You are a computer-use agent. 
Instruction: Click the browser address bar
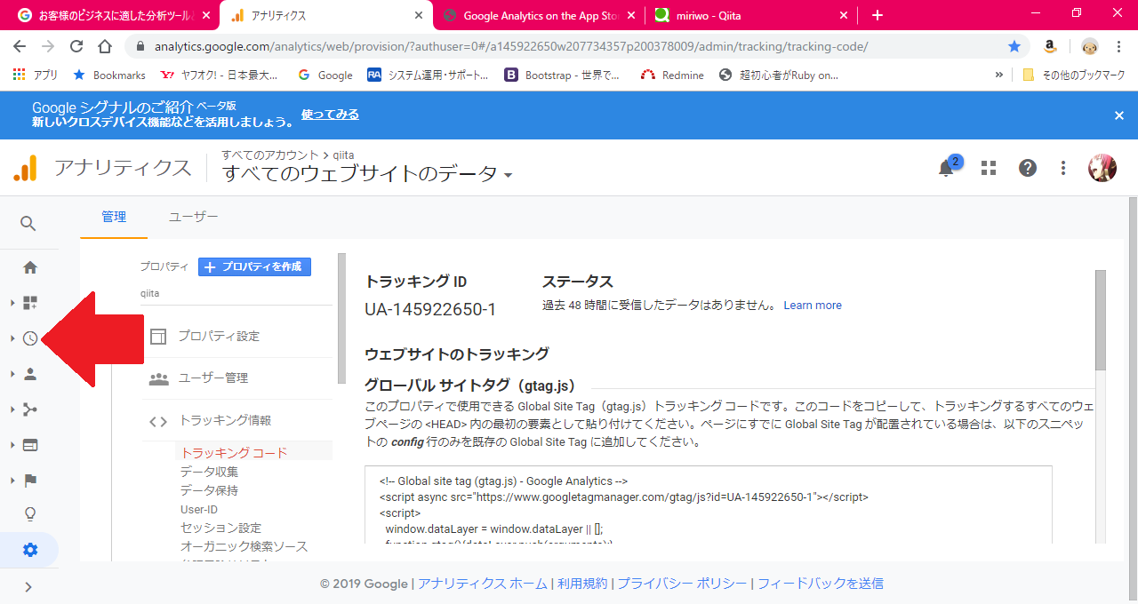click(x=569, y=46)
